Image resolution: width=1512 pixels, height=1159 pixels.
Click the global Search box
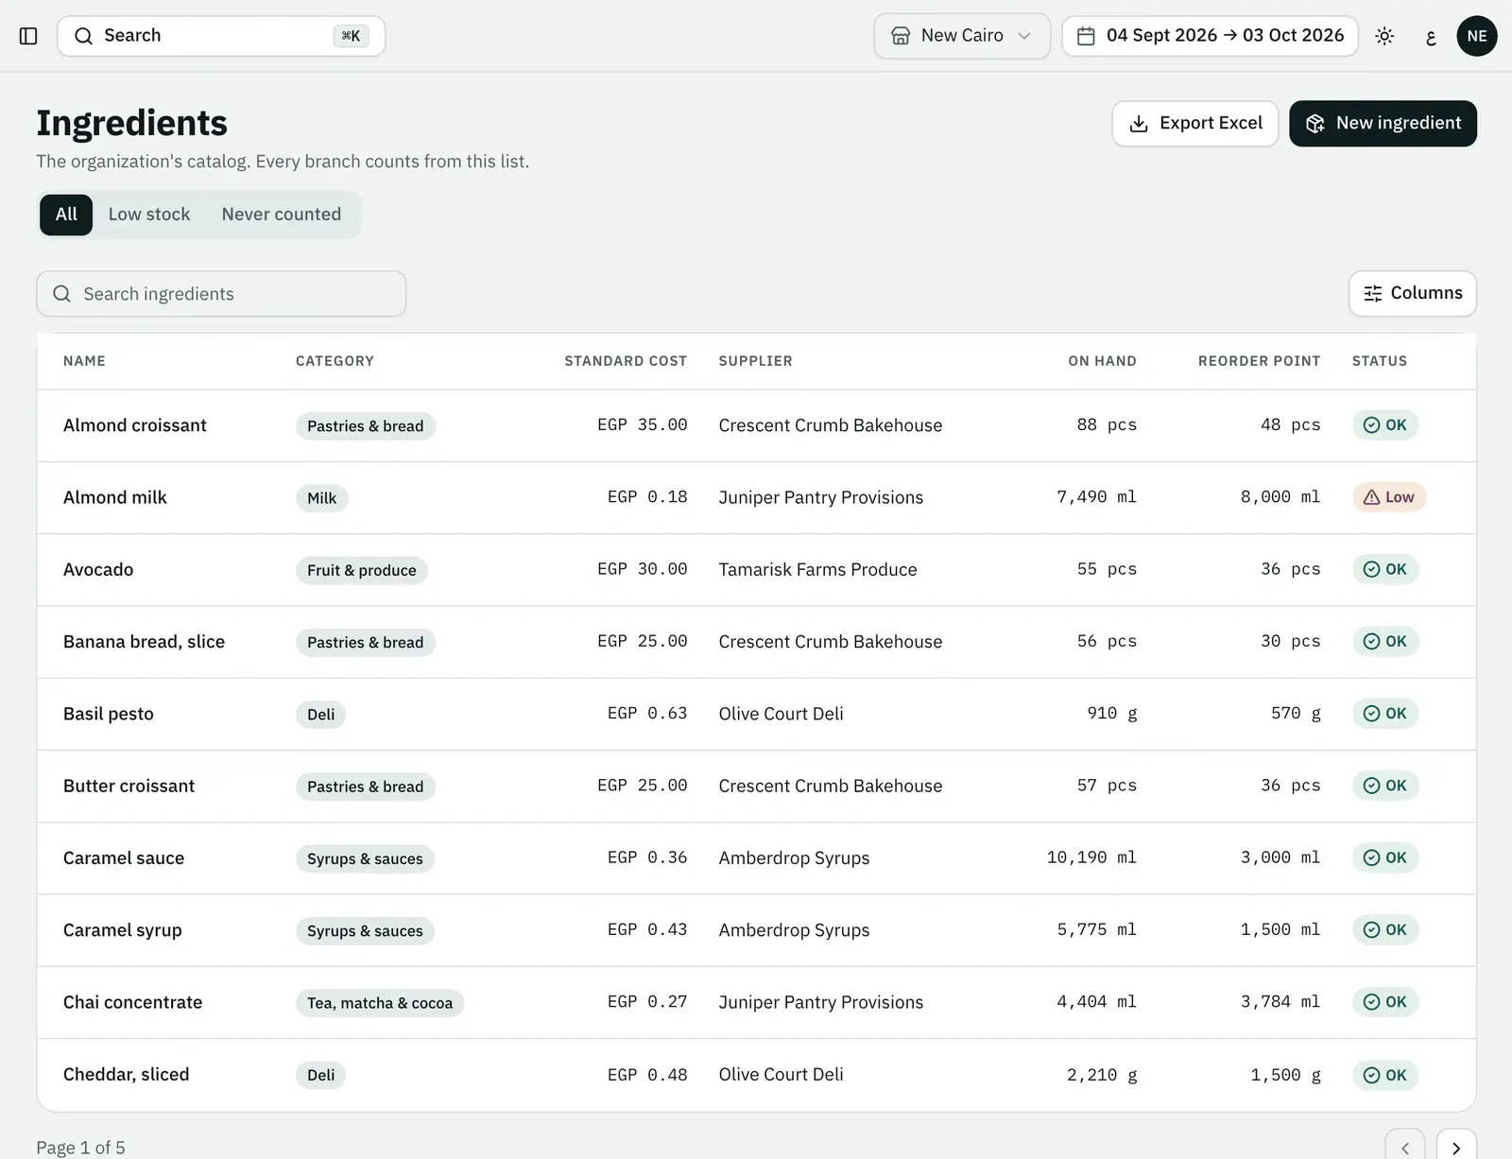pyautogui.click(x=221, y=36)
